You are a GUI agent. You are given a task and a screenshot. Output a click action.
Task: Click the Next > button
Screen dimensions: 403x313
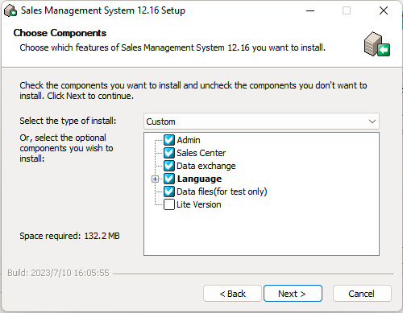[x=293, y=294]
